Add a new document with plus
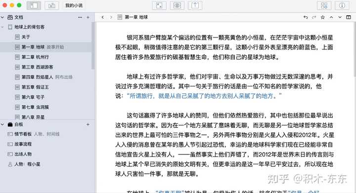 (x=88, y=17)
